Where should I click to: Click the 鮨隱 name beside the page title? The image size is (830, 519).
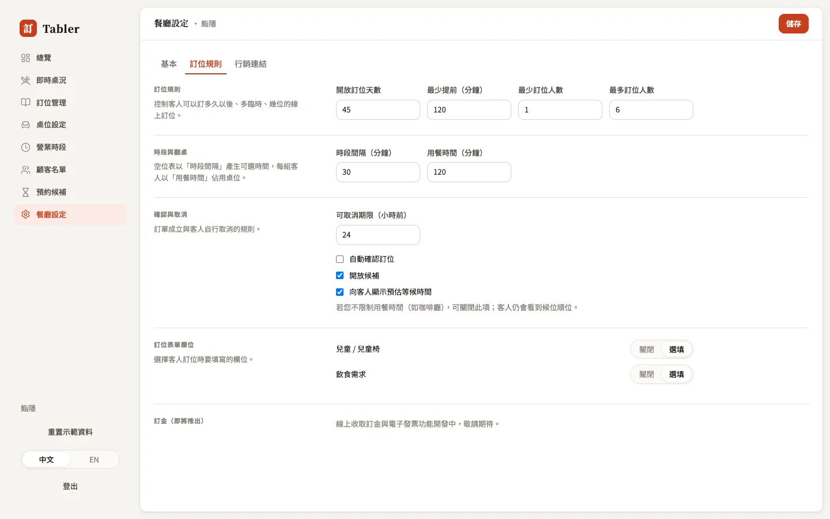[x=209, y=24]
